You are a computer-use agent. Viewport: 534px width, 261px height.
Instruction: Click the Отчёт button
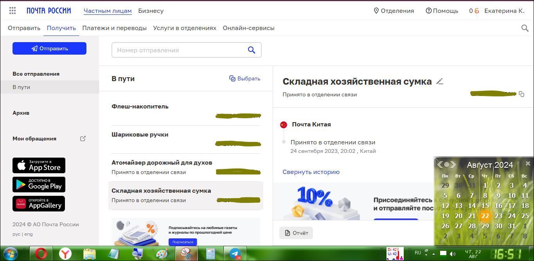[296, 233]
